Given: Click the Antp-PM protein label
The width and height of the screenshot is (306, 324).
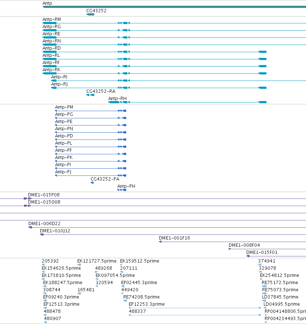Looking at the screenshot, I should tap(64, 107).
